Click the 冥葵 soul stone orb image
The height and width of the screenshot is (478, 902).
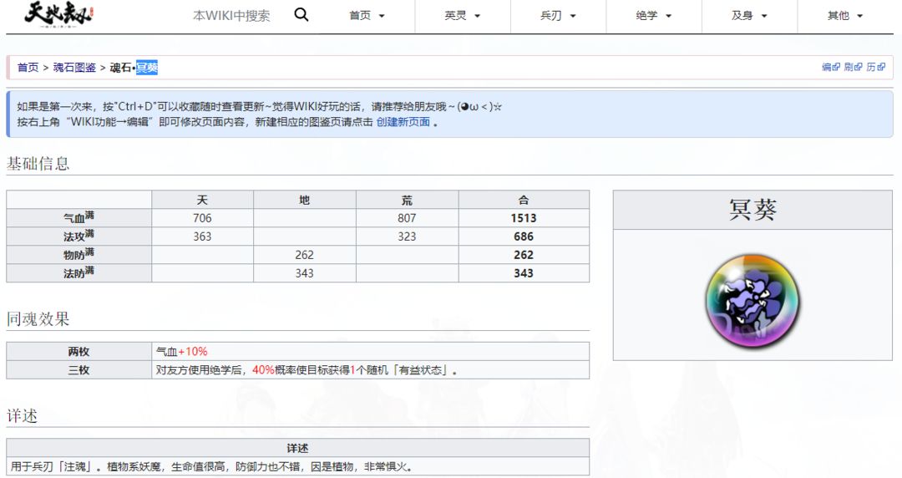pos(753,301)
